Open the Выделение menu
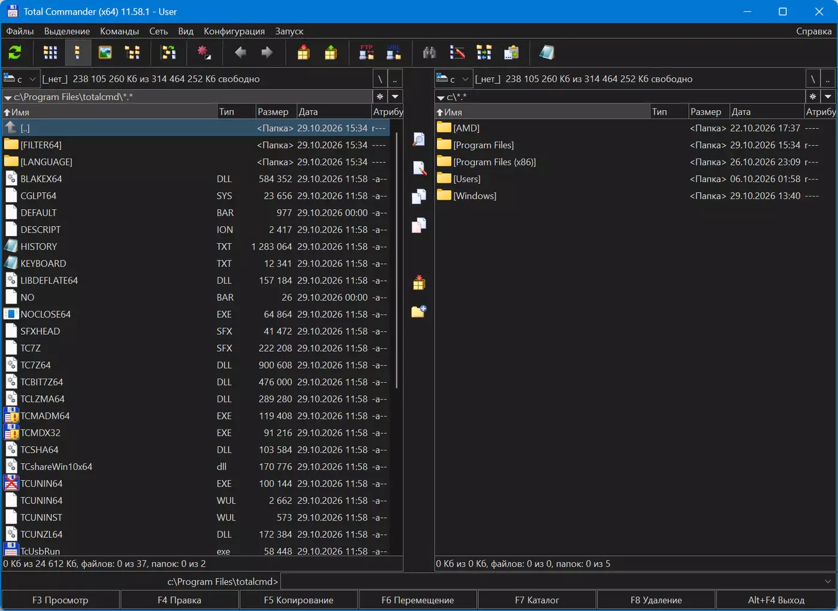Viewport: 838px width, 611px height. [x=67, y=31]
